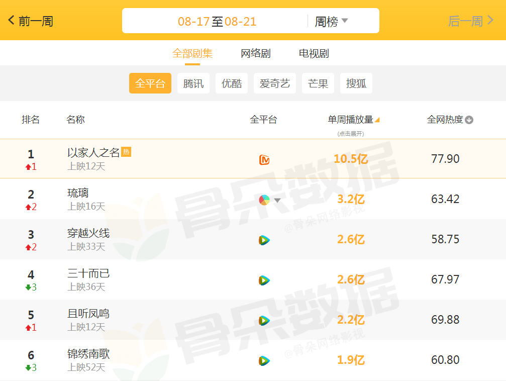Image resolution: width=506 pixels, height=381 pixels.
Task: Click Mango TV icon for 以家人之名
Action: click(x=264, y=160)
